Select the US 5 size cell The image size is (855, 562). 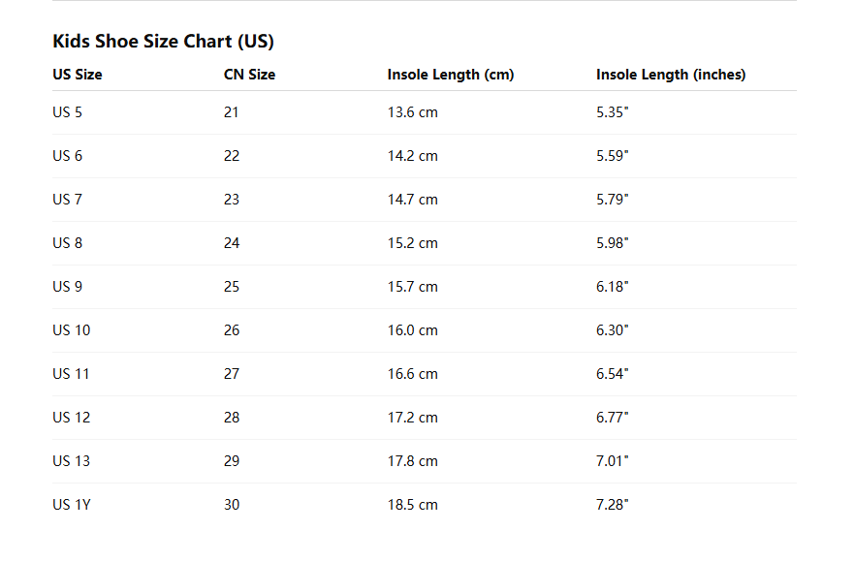[68, 112]
